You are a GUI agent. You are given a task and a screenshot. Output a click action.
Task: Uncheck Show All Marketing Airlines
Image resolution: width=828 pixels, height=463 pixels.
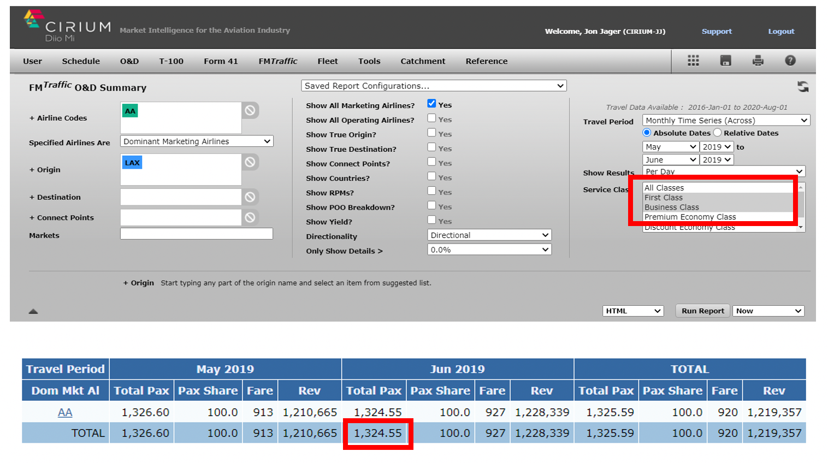click(x=431, y=104)
